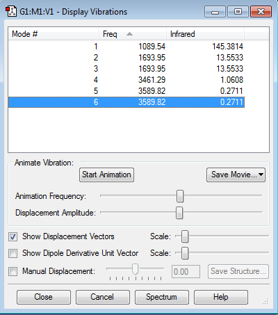
Task: Select mode 4 with frequency 3461.29
Action: tap(126, 80)
